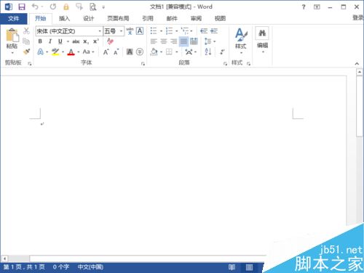Toggle Bold formatting (B)
This screenshot has width=364, height=273.
coord(40,41)
